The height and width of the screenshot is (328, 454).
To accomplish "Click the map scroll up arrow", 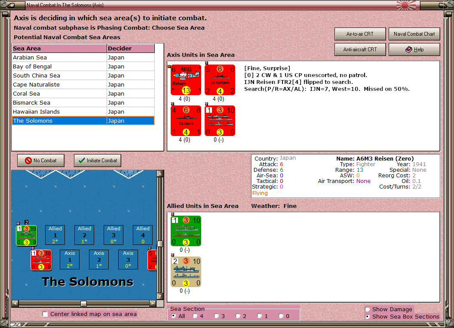I will tap(160, 173).
